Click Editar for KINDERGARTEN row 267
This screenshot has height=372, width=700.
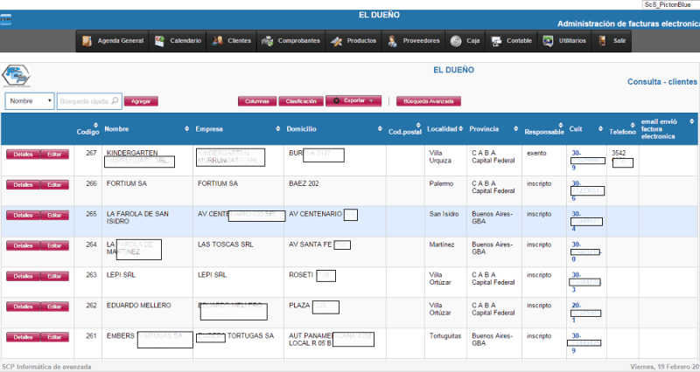[54, 155]
